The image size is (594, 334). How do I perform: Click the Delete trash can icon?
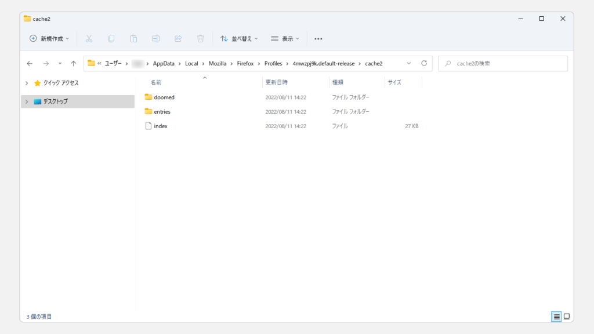[200, 39]
